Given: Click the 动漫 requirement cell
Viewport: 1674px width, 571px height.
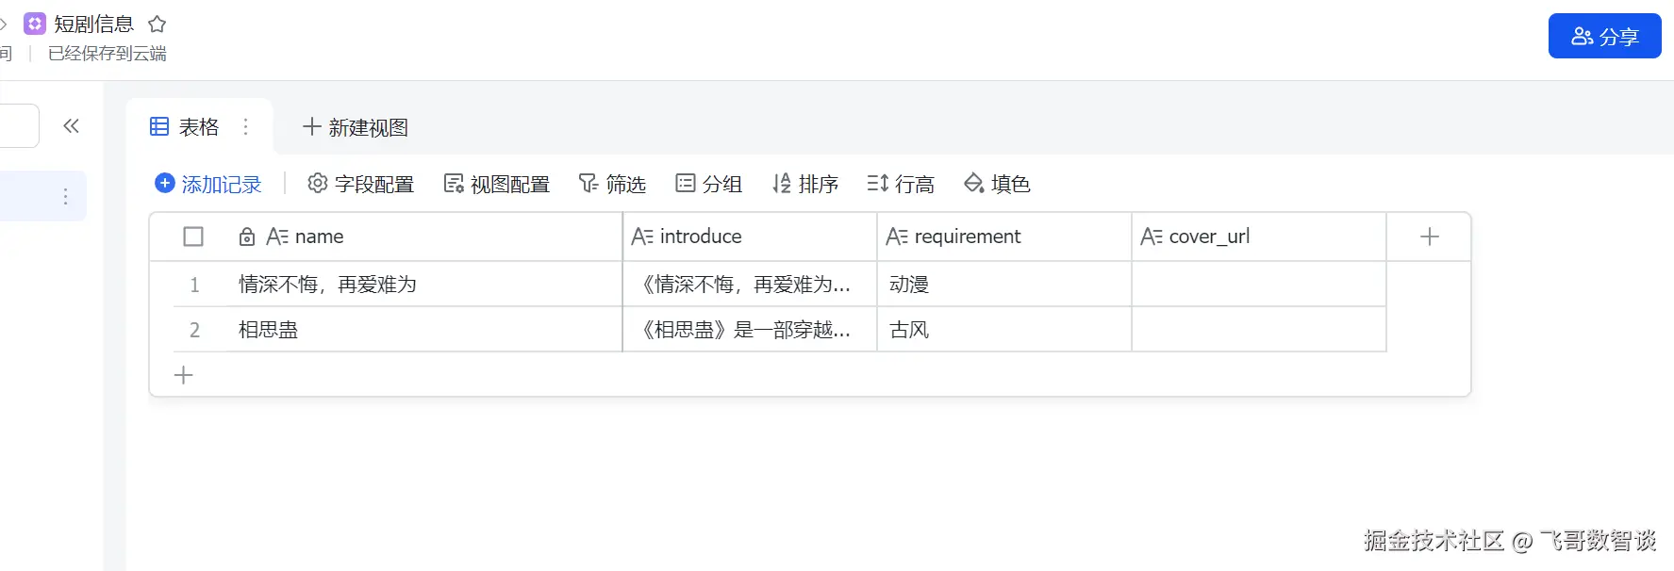Looking at the screenshot, I should (1004, 284).
